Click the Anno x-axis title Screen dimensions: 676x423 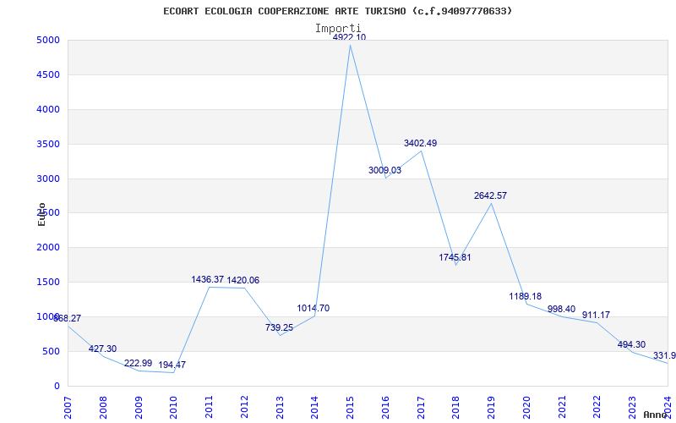coord(656,415)
